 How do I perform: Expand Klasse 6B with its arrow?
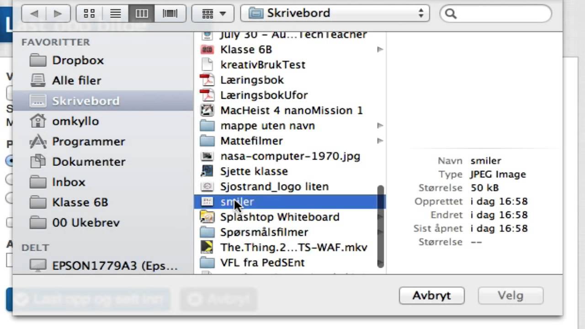coord(380,49)
